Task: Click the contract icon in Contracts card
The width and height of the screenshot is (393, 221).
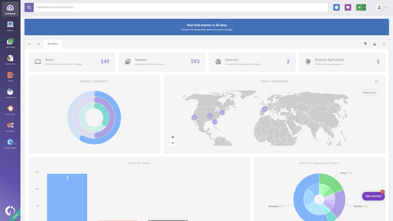Action: tap(218, 61)
